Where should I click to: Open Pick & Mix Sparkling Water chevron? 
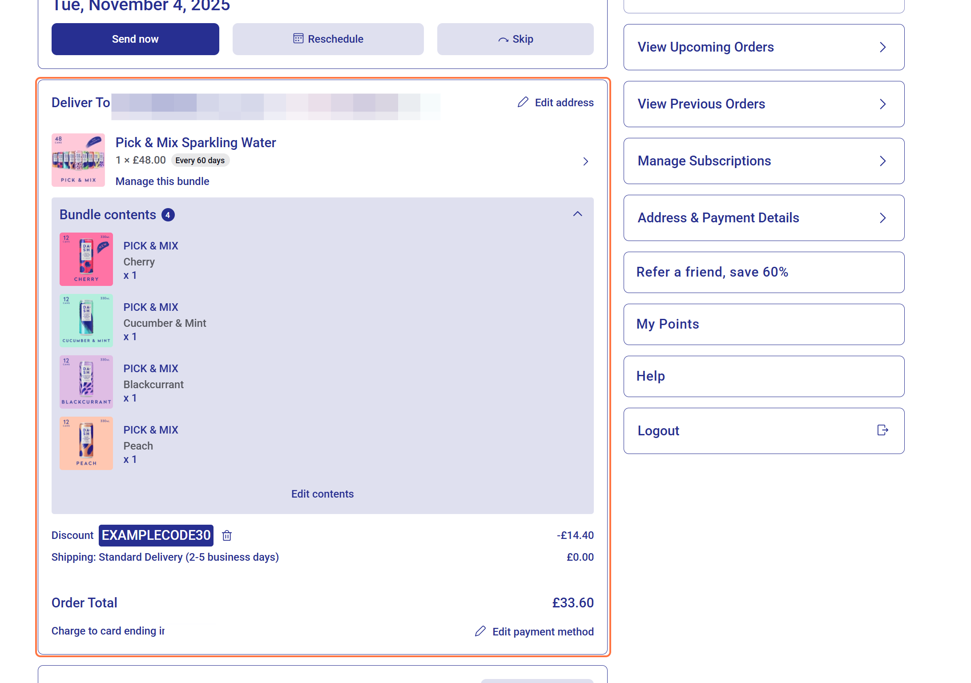coord(586,161)
